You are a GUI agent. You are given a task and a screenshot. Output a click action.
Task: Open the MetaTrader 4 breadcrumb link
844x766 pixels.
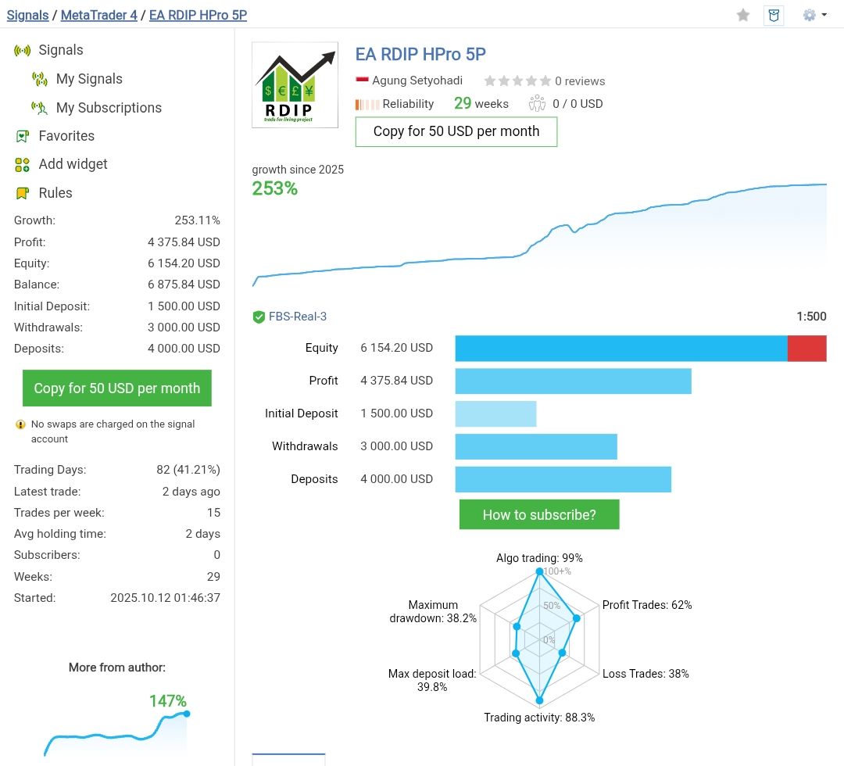[x=98, y=15]
